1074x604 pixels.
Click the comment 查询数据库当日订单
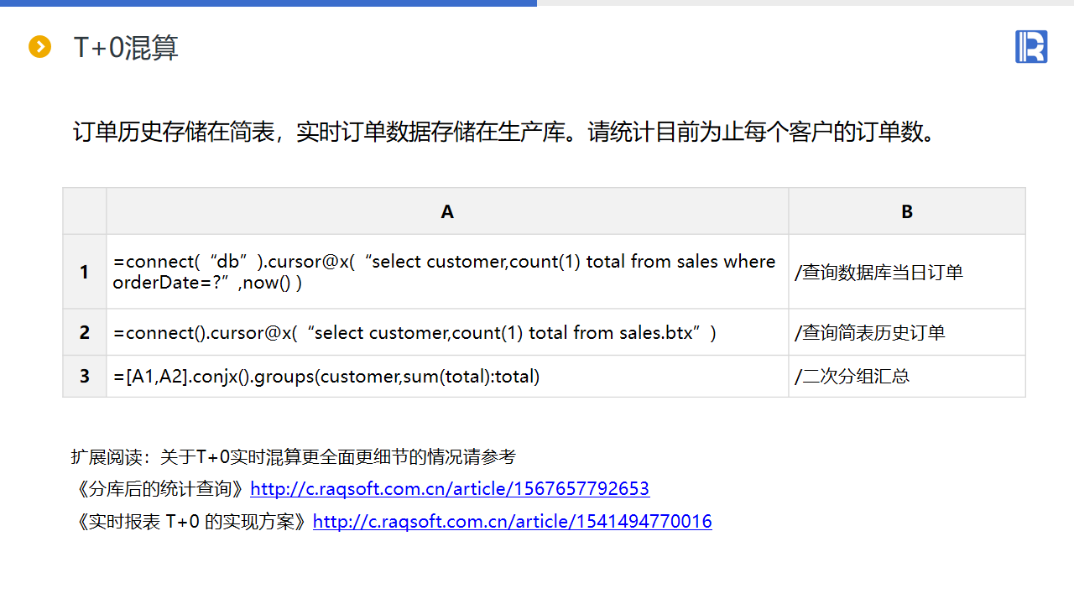(878, 272)
